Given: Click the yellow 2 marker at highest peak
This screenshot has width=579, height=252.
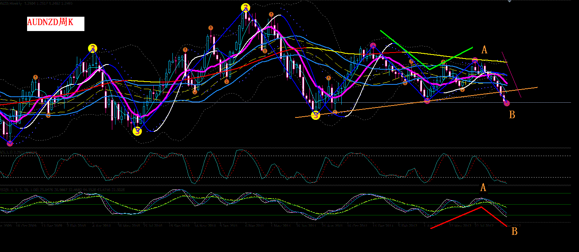Looking at the screenshot, I should pyautogui.click(x=246, y=8).
